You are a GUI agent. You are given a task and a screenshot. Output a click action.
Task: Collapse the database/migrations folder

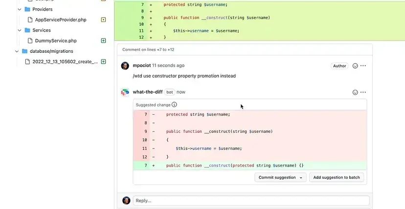[17, 51]
